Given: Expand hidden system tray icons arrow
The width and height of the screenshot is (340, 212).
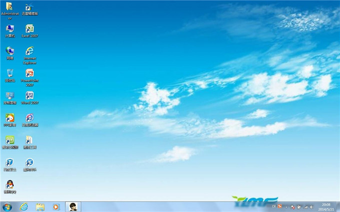Looking at the screenshot, I should click(286, 207).
